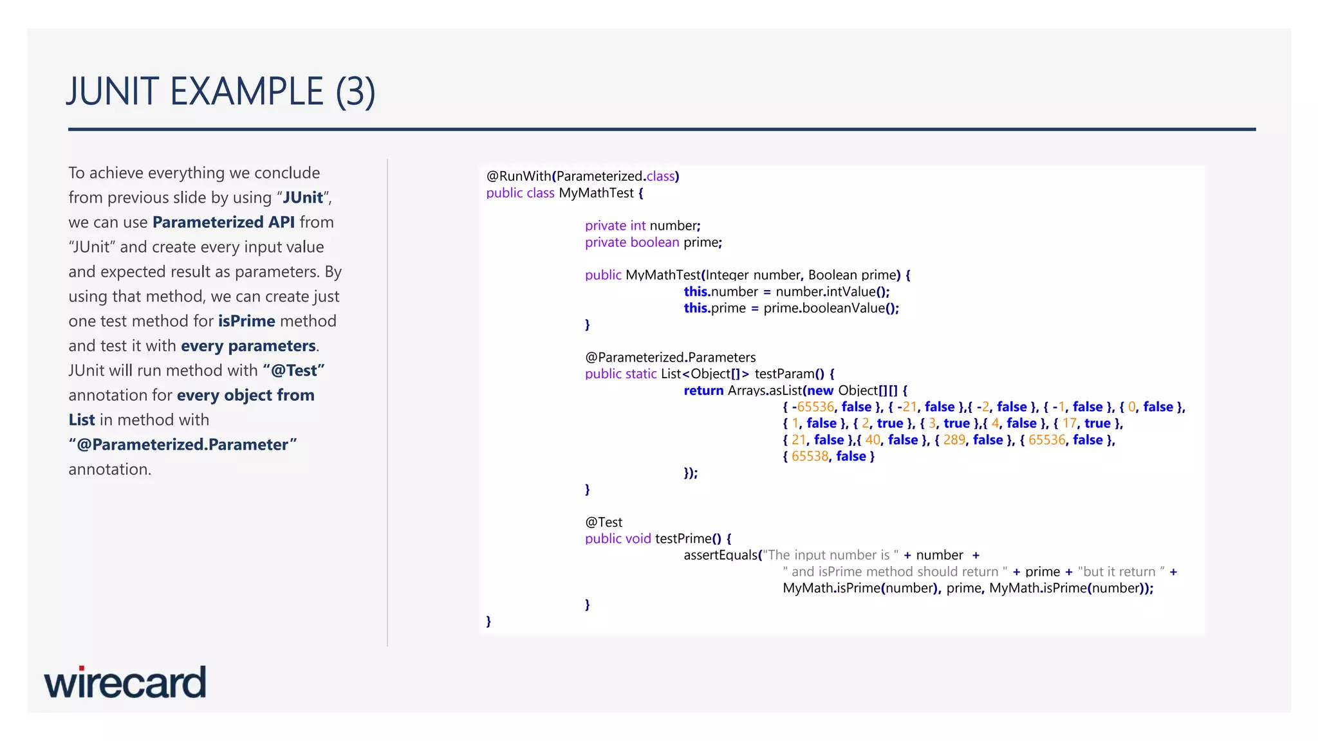This screenshot has width=1318, height=741.
Task: Click the '{ 65538, false }' parameter entry
Action: pyautogui.click(x=828, y=456)
